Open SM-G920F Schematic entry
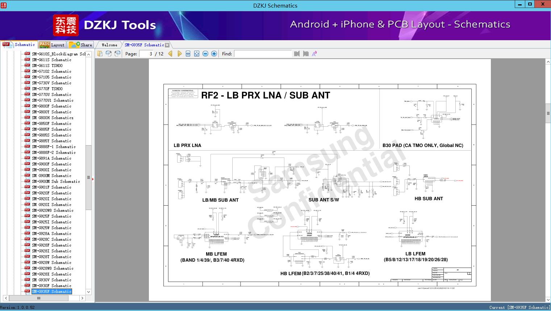 (51, 193)
